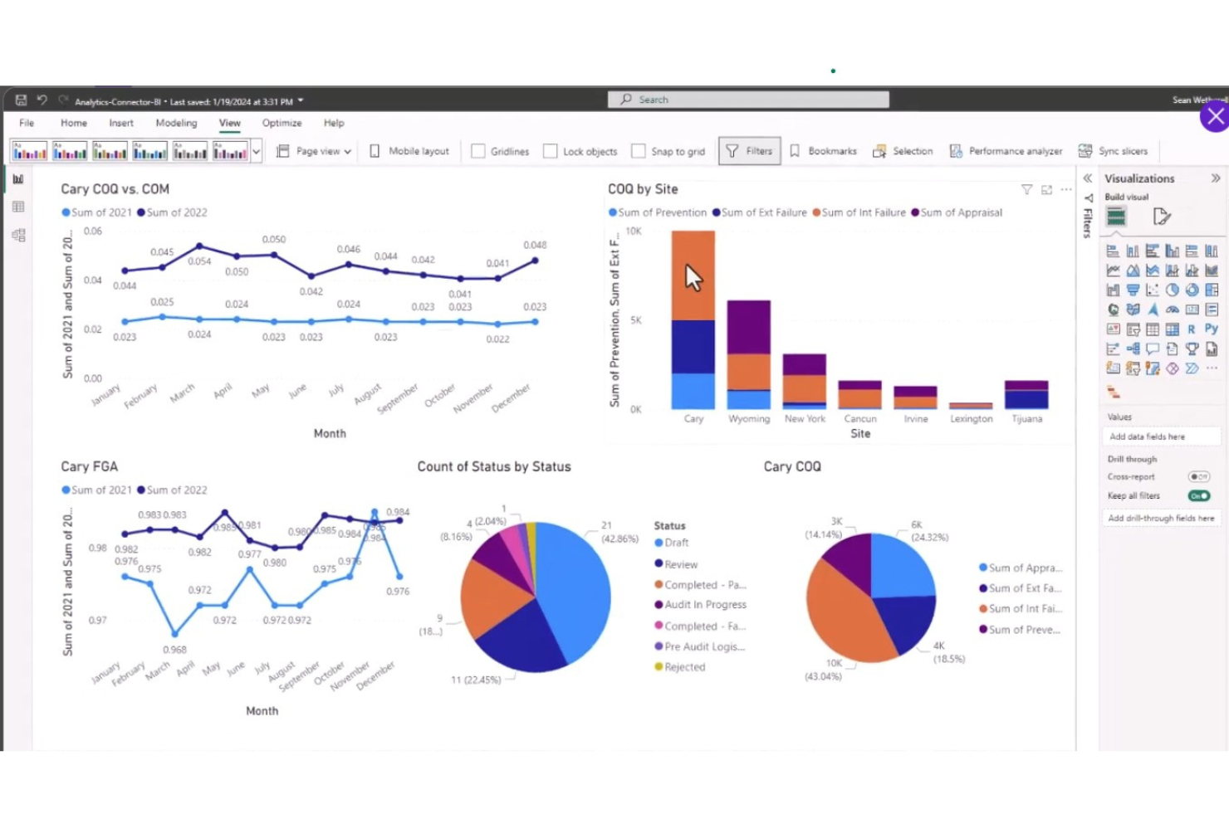Launch the Performance analyzer

[1006, 151]
